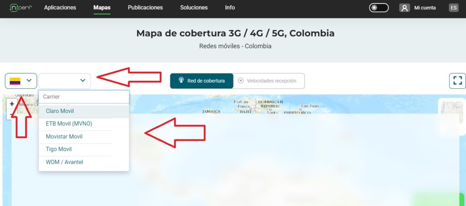This screenshot has width=466, height=206.
Task: Click the antenna icon in Red de cobertura
Action: (x=181, y=80)
